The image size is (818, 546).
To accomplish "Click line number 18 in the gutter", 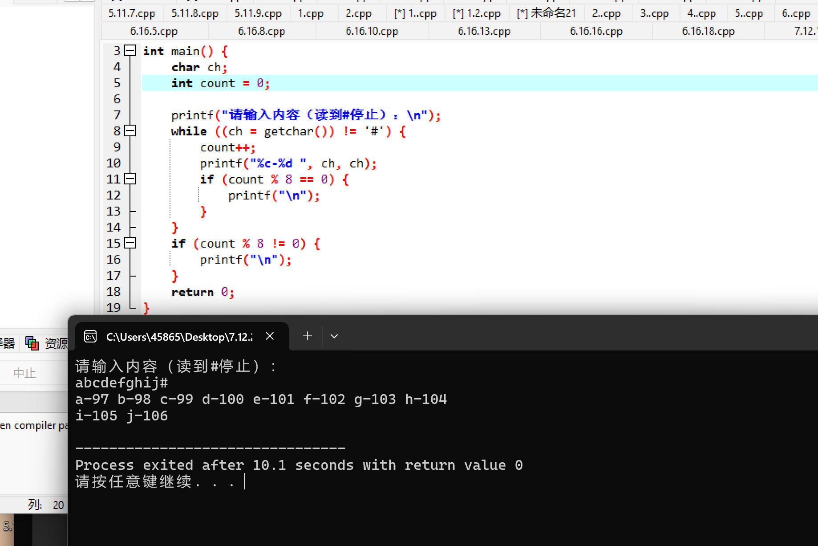I will click(113, 292).
